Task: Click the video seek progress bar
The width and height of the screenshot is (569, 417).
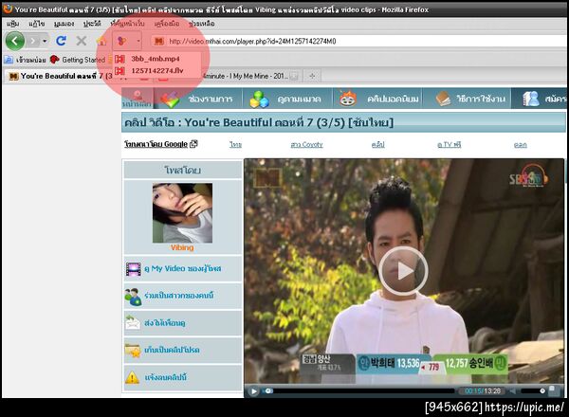Action: 360,390
